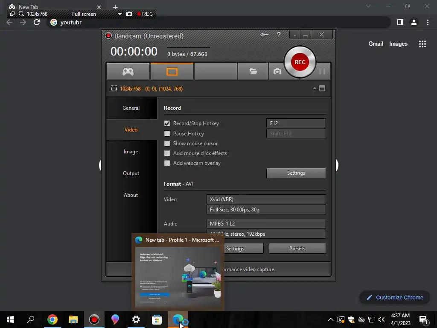The width and height of the screenshot is (437, 328).
Task: Click the REC button in the overlay bar
Action: [x=145, y=14]
